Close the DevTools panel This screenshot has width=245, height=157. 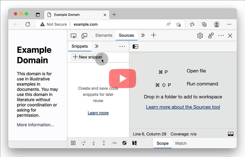coord(230,36)
